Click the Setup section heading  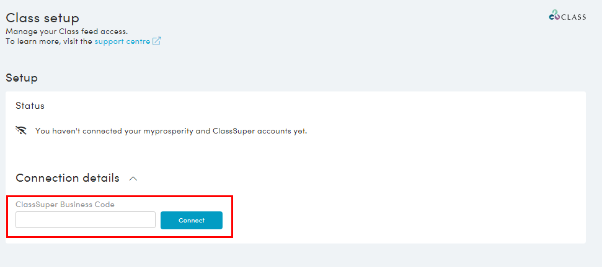point(22,78)
